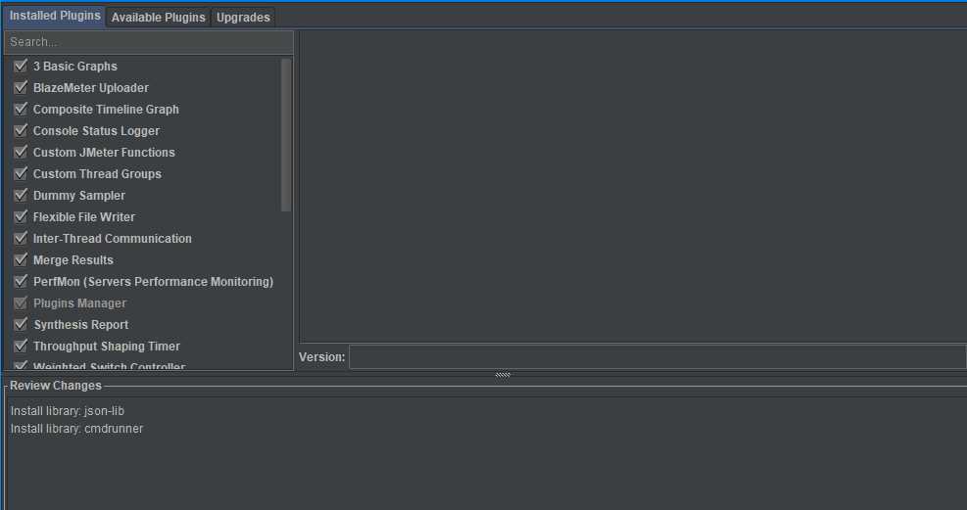Open the Version dropdown field

coord(657,356)
